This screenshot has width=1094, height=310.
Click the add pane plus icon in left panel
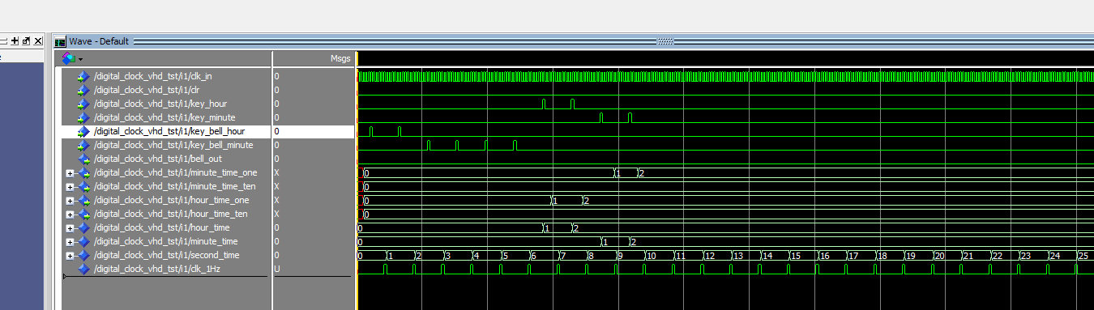tap(15, 41)
